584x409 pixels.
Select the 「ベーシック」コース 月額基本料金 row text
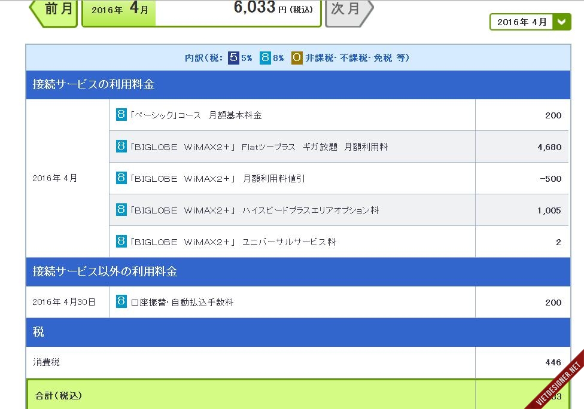click(196, 115)
